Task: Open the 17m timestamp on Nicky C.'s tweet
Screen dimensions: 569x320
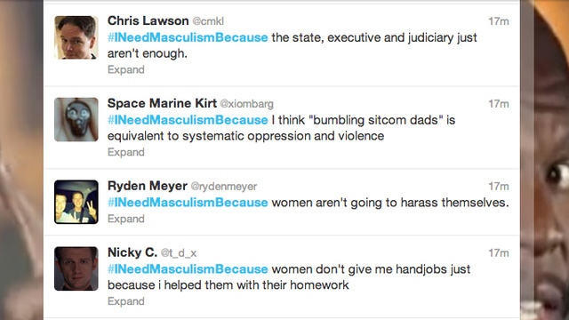Action: coord(499,252)
